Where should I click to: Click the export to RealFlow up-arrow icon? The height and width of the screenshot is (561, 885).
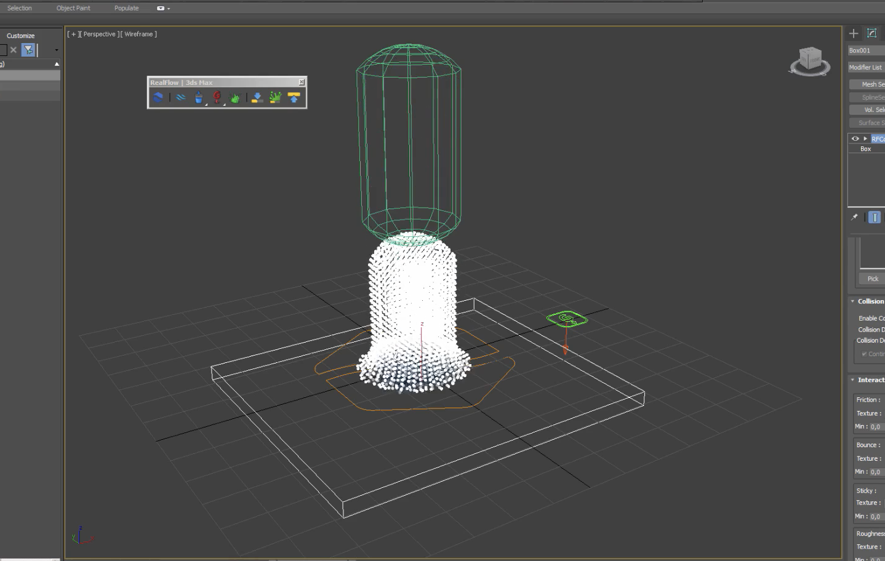click(x=292, y=97)
